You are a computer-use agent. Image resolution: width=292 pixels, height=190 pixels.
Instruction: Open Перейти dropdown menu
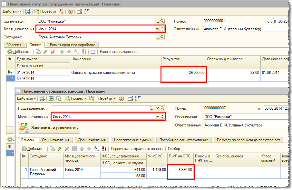(107, 98)
